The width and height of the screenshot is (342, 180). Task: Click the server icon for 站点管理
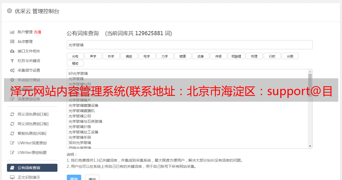12,42
